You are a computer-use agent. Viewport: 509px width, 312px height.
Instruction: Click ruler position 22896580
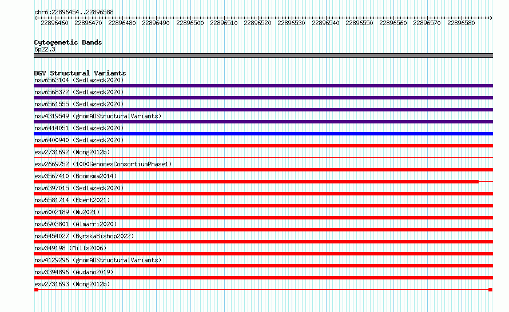coord(461,23)
